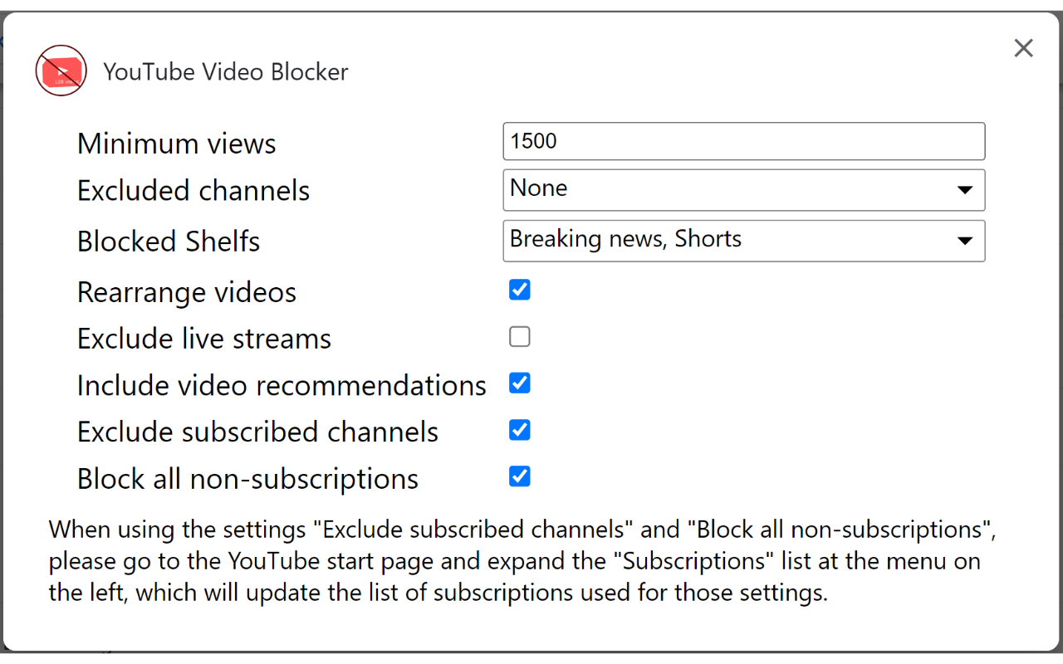
Task: Click the "Exclude subscribed channels" label
Action: (258, 432)
